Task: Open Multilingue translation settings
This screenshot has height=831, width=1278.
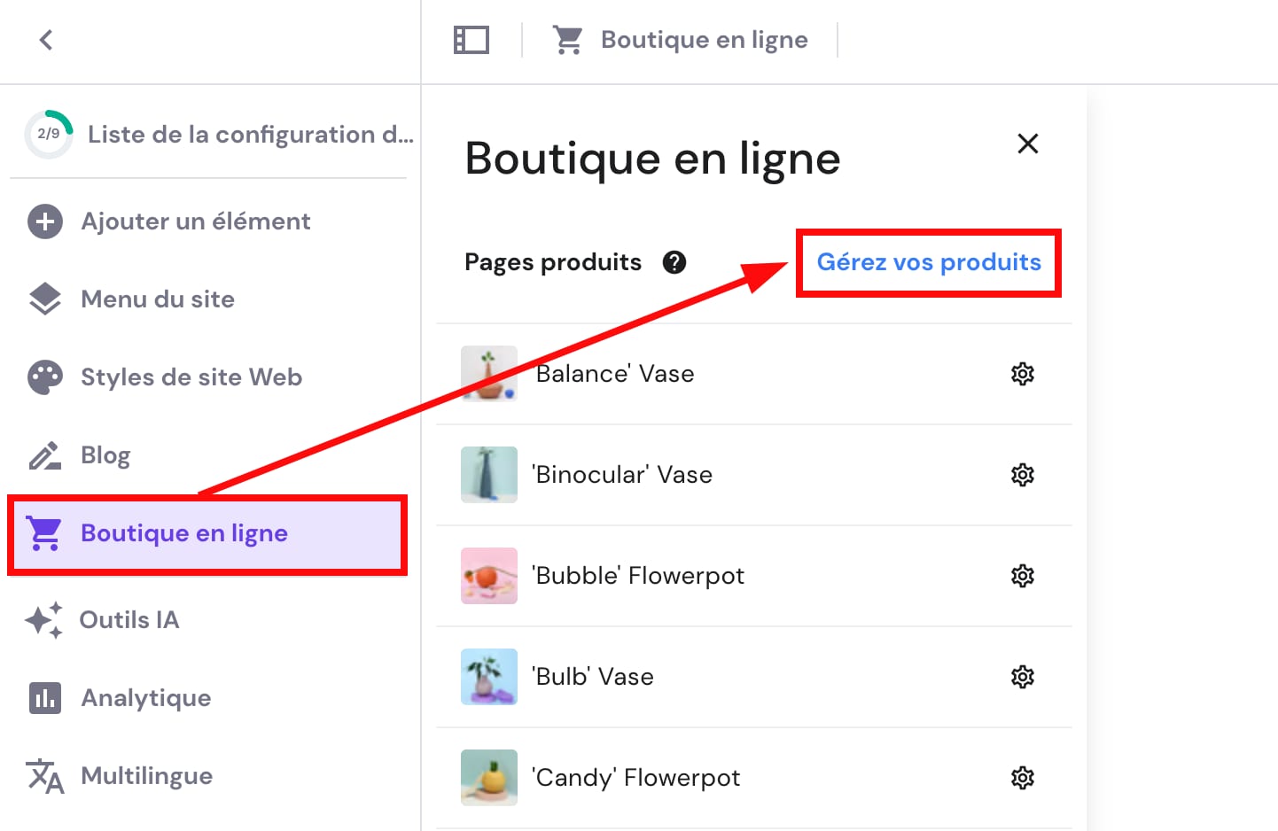Action: click(44, 776)
